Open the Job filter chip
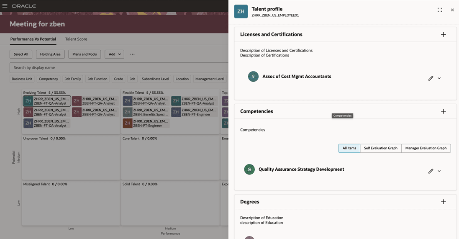This screenshot has width=459, height=239. pyautogui.click(x=133, y=79)
